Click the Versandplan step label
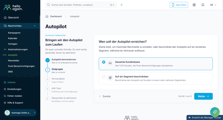The width and height of the screenshot is (223, 120). click(x=58, y=79)
